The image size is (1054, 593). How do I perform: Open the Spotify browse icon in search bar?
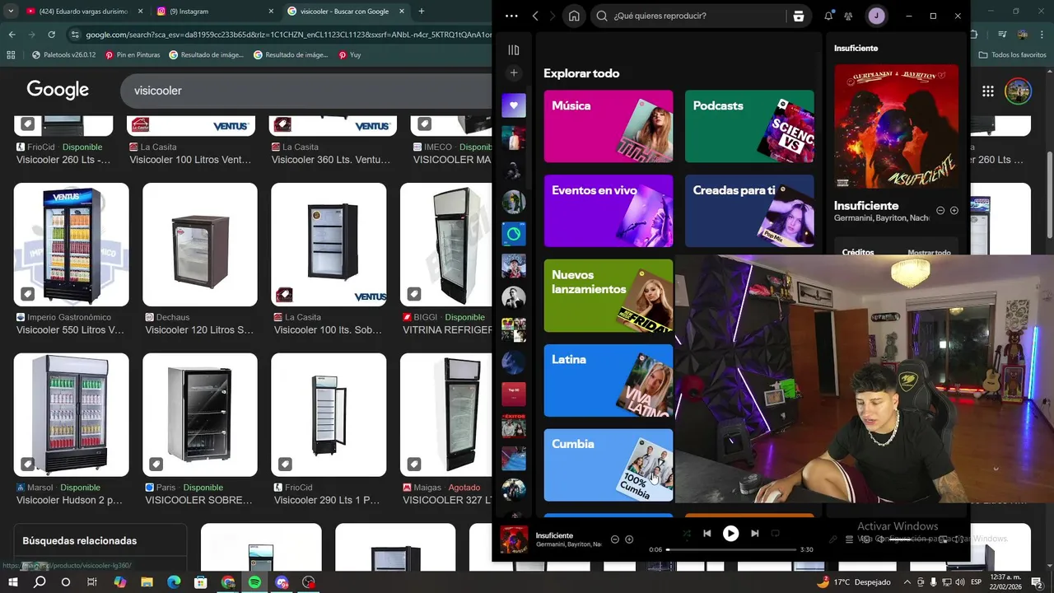(x=798, y=16)
